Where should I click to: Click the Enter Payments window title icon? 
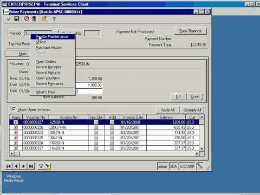click(x=6, y=12)
